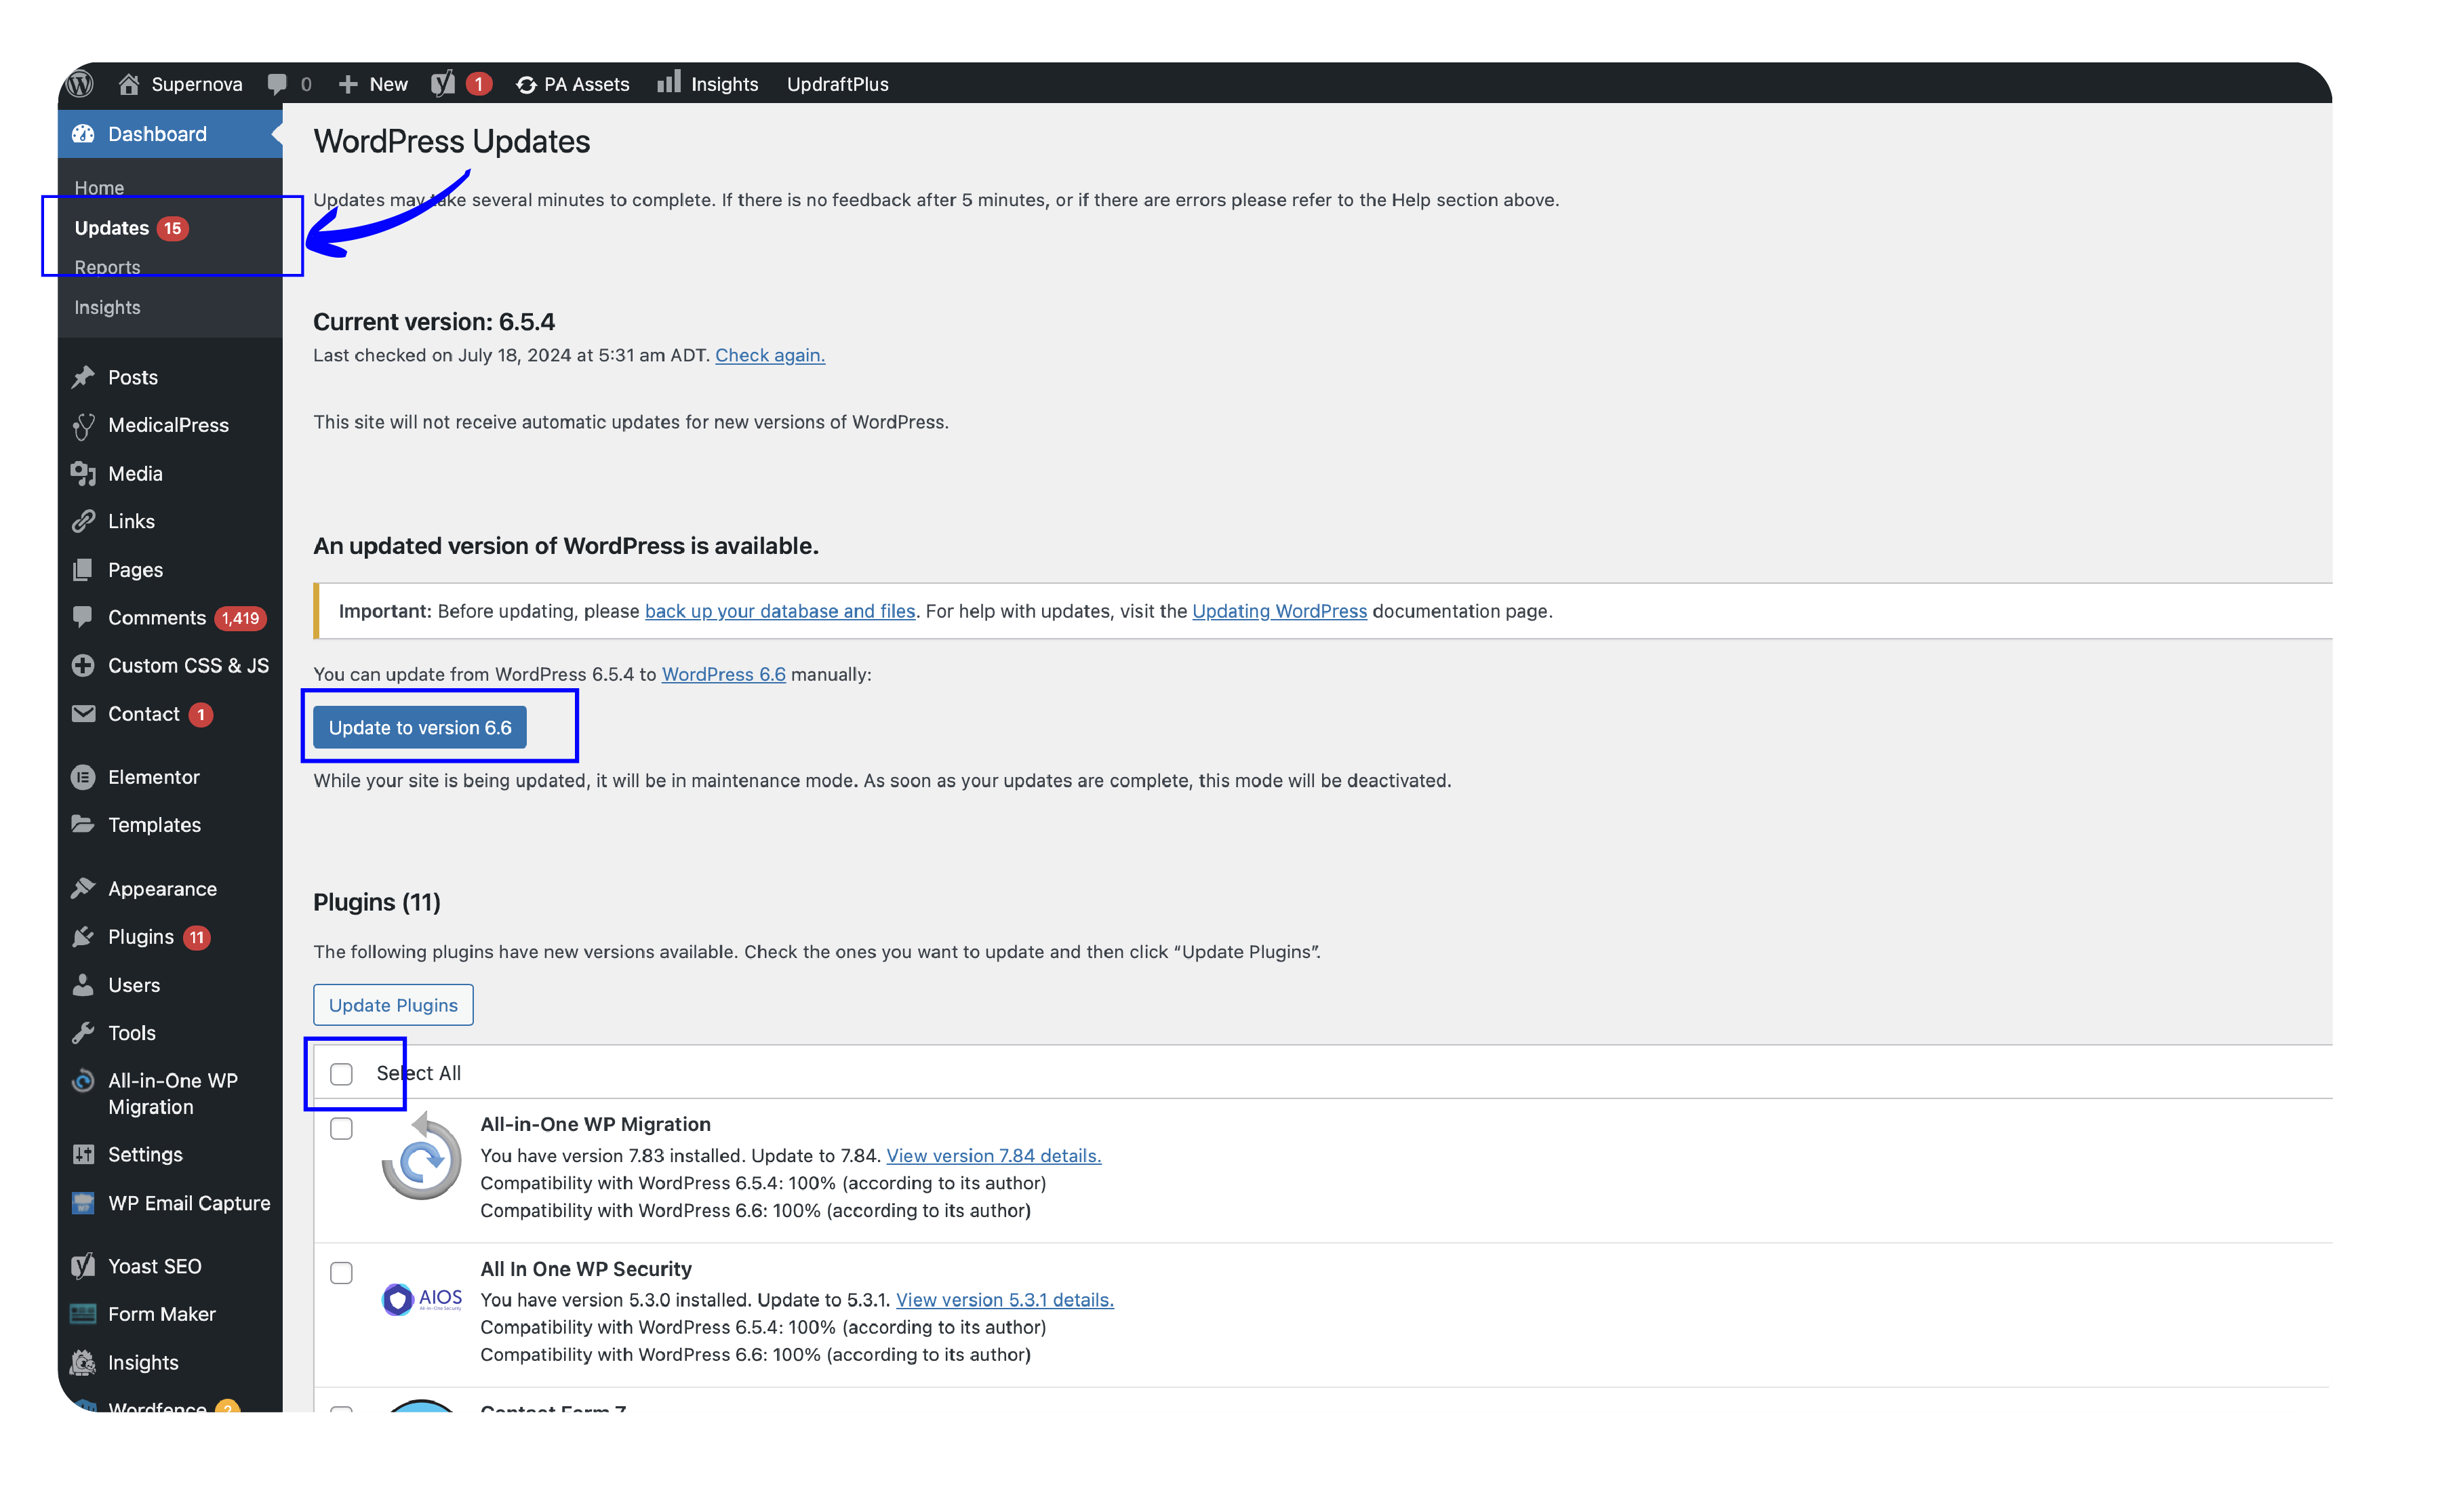Check the Select All checkbox

tap(341, 1074)
